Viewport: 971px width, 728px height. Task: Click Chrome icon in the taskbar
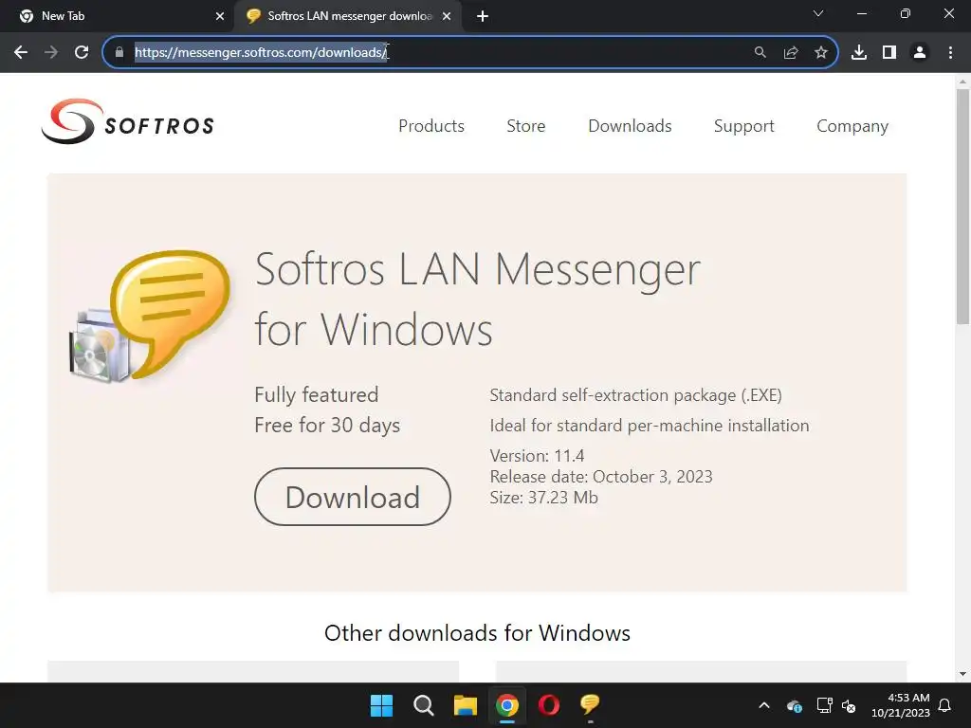tap(507, 705)
